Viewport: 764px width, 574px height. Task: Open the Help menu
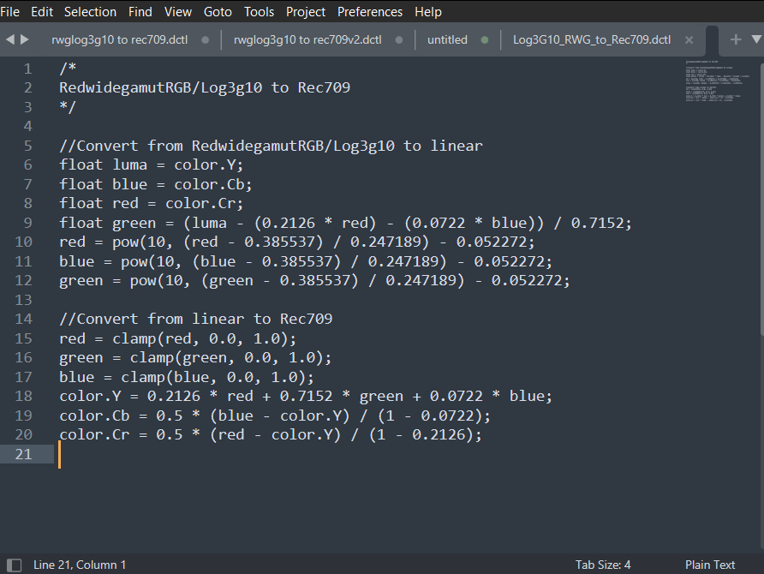coord(428,12)
